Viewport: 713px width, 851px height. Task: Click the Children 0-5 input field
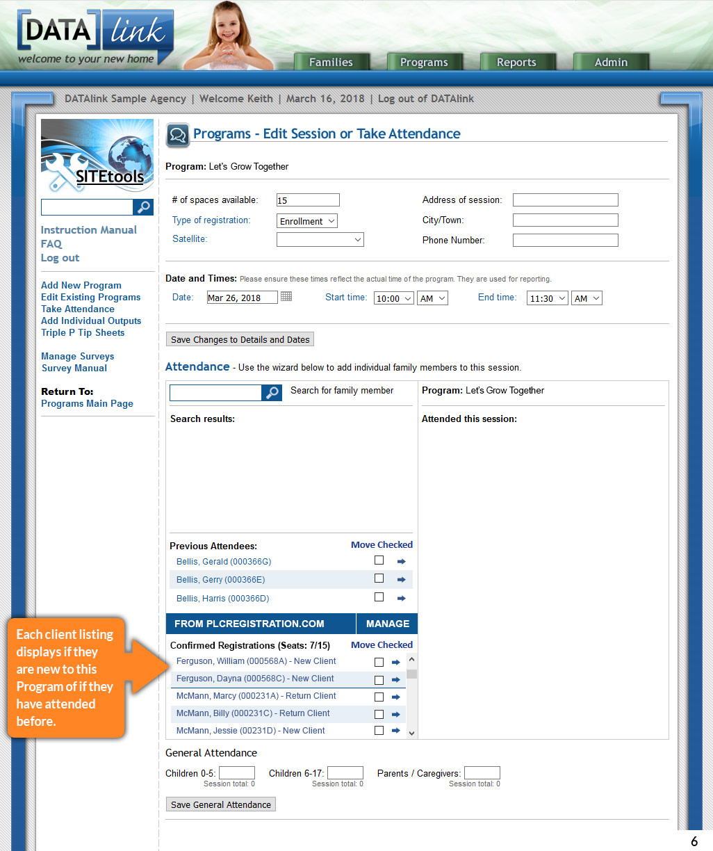(237, 773)
